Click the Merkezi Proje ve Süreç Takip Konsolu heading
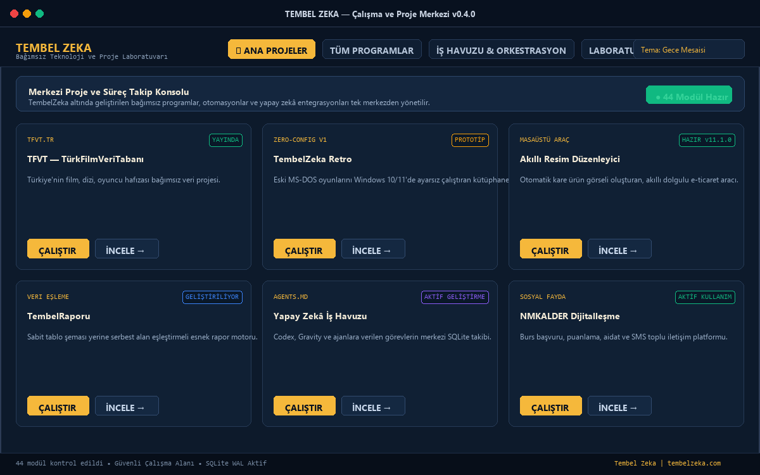Image resolution: width=760 pixels, height=475 pixels. (x=109, y=92)
